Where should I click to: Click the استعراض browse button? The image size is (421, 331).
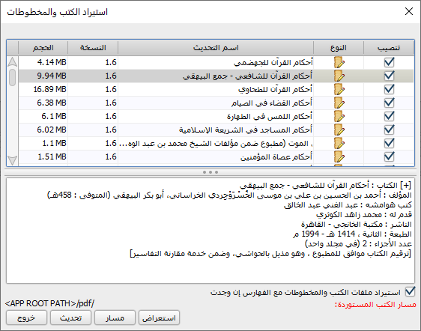pos(159,318)
